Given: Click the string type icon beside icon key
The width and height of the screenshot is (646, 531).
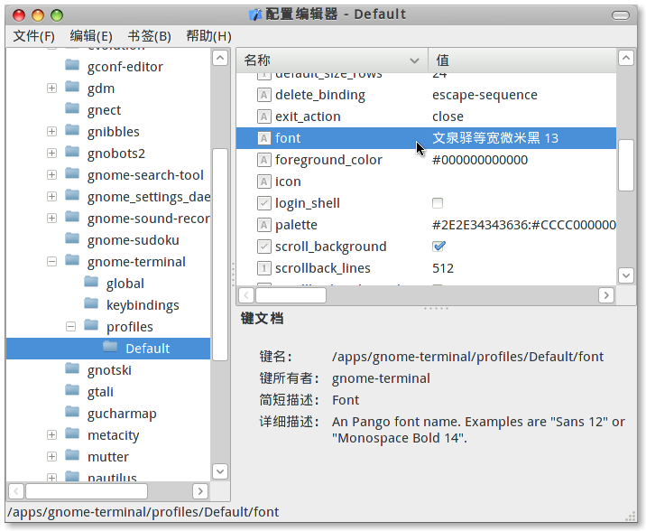Looking at the screenshot, I should (263, 182).
